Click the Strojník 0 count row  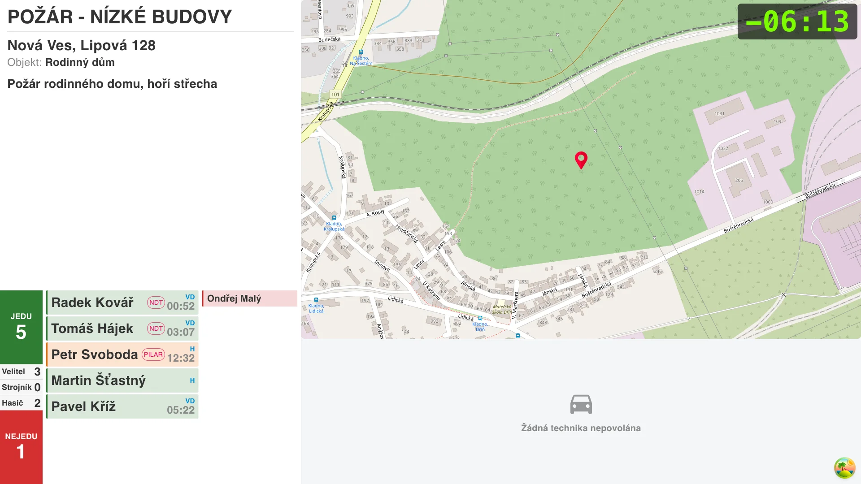[x=21, y=387]
